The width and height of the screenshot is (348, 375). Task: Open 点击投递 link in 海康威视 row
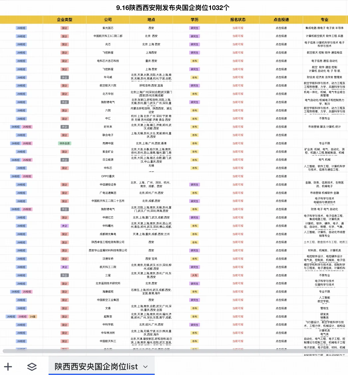281,292
